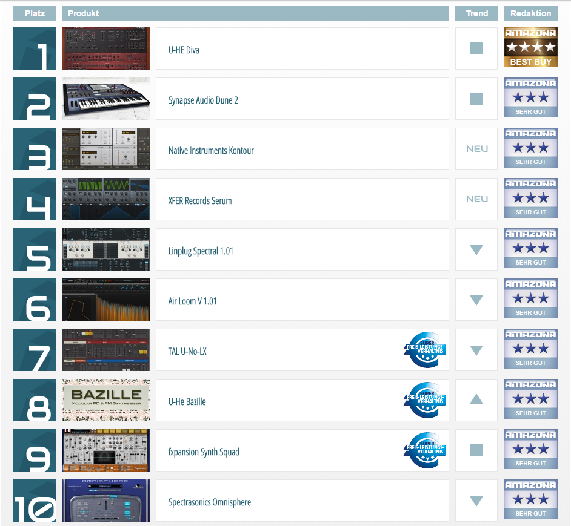Click the Omnisphere thumbnail
Viewport: 571px width, 526px height.
(x=105, y=500)
